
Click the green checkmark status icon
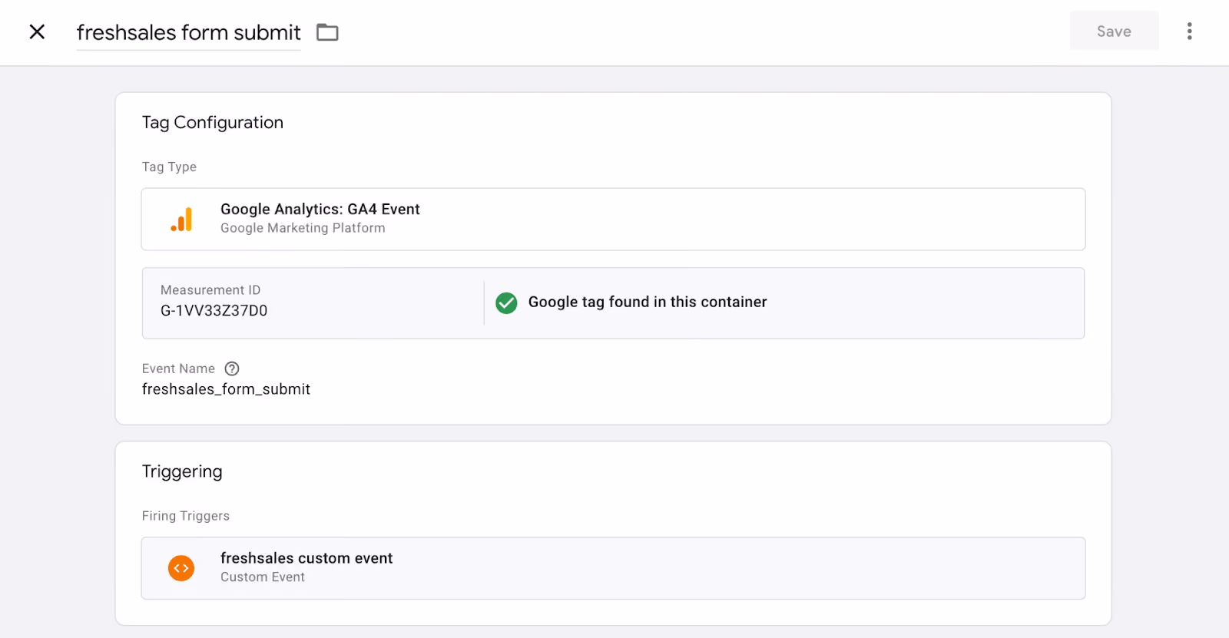click(x=506, y=303)
